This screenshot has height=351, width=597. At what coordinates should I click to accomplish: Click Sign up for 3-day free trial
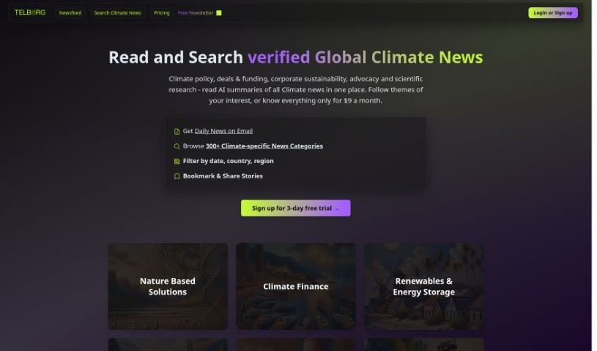coord(295,208)
